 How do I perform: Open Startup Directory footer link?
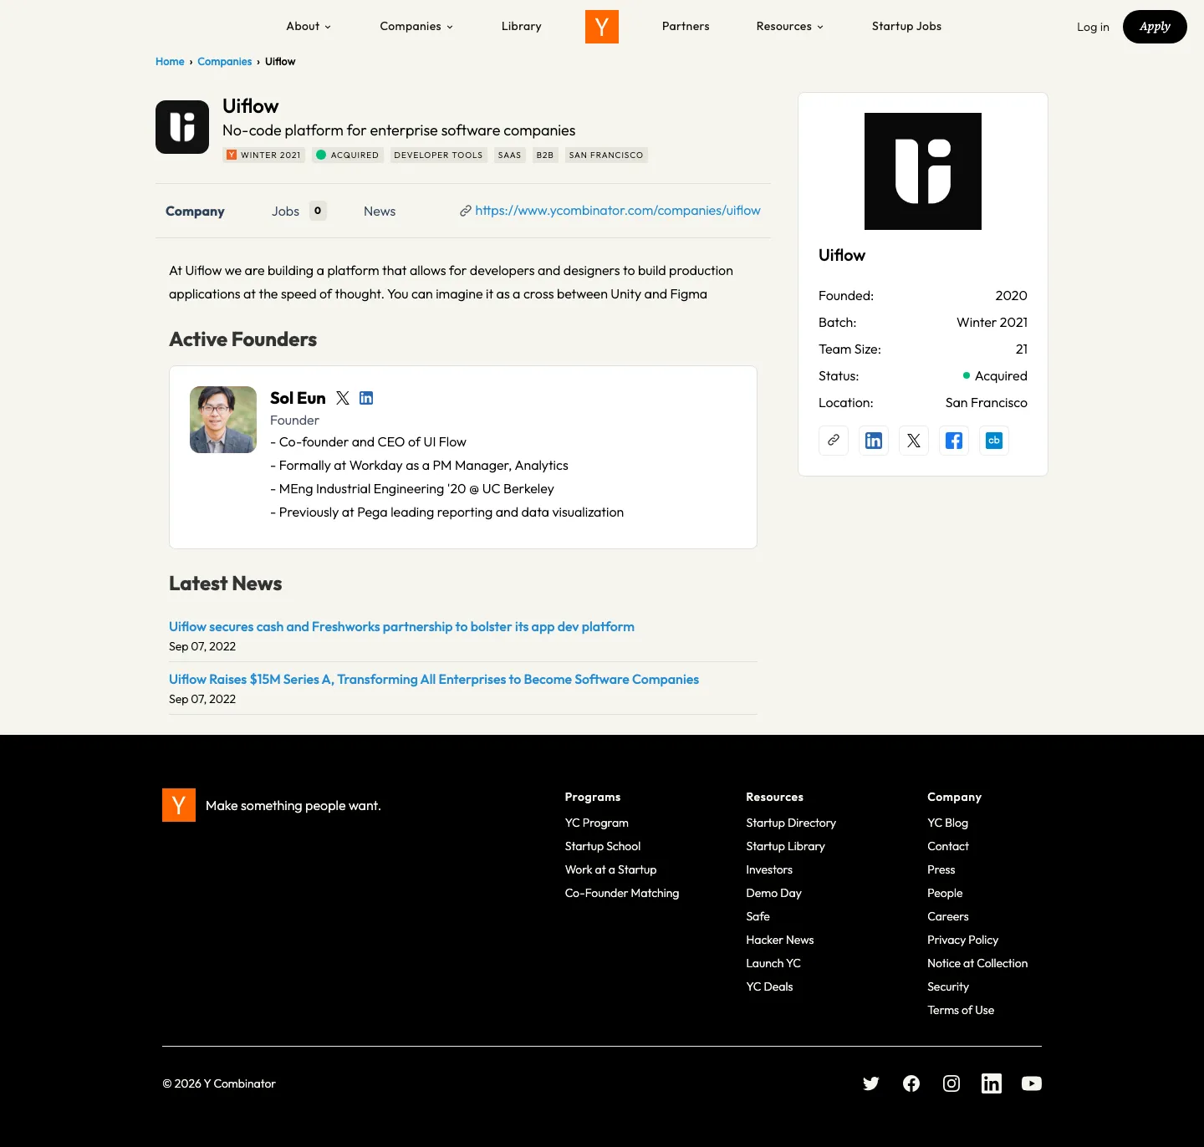[x=791, y=823]
